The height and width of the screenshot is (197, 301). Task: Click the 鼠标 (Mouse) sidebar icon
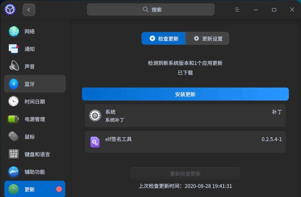click(13, 137)
